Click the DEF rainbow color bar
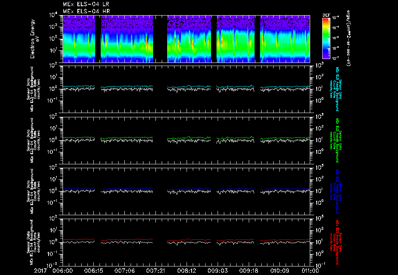The width and height of the screenshot is (398, 275). coord(326,38)
